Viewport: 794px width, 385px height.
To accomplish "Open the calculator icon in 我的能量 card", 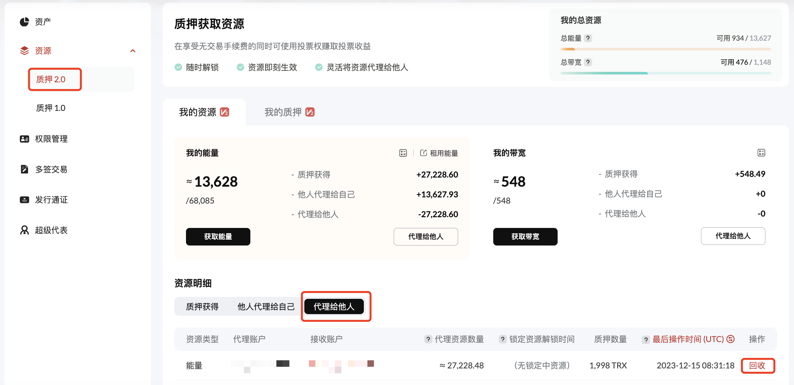I will coord(403,153).
